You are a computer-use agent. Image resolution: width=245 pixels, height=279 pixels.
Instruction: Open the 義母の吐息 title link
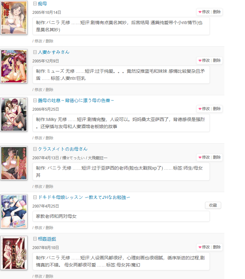(76, 100)
